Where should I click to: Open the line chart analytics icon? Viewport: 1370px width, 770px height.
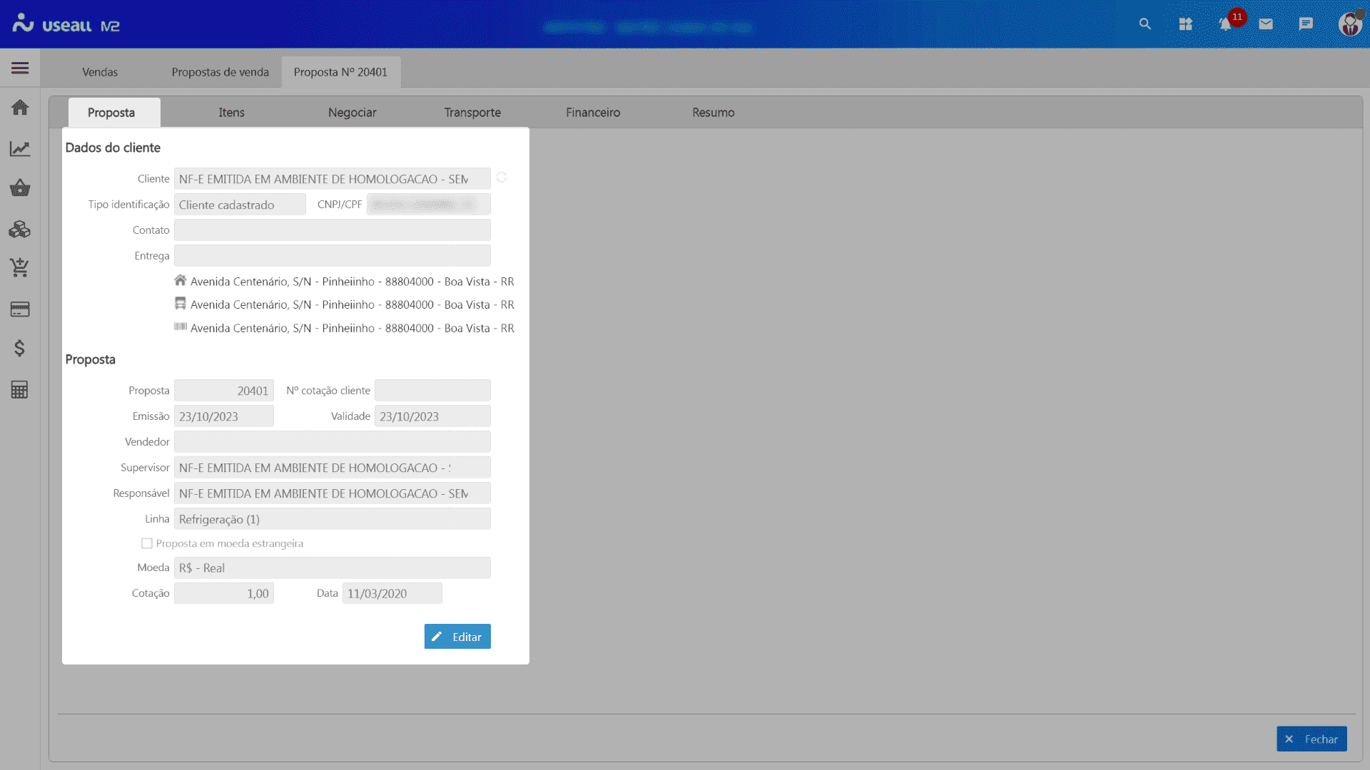(20, 148)
